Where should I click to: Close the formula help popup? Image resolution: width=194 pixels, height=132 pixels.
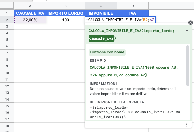[x=191, y=23]
